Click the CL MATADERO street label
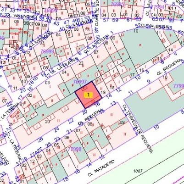Viewport: 184px width, 184px height. [x=101, y=168]
